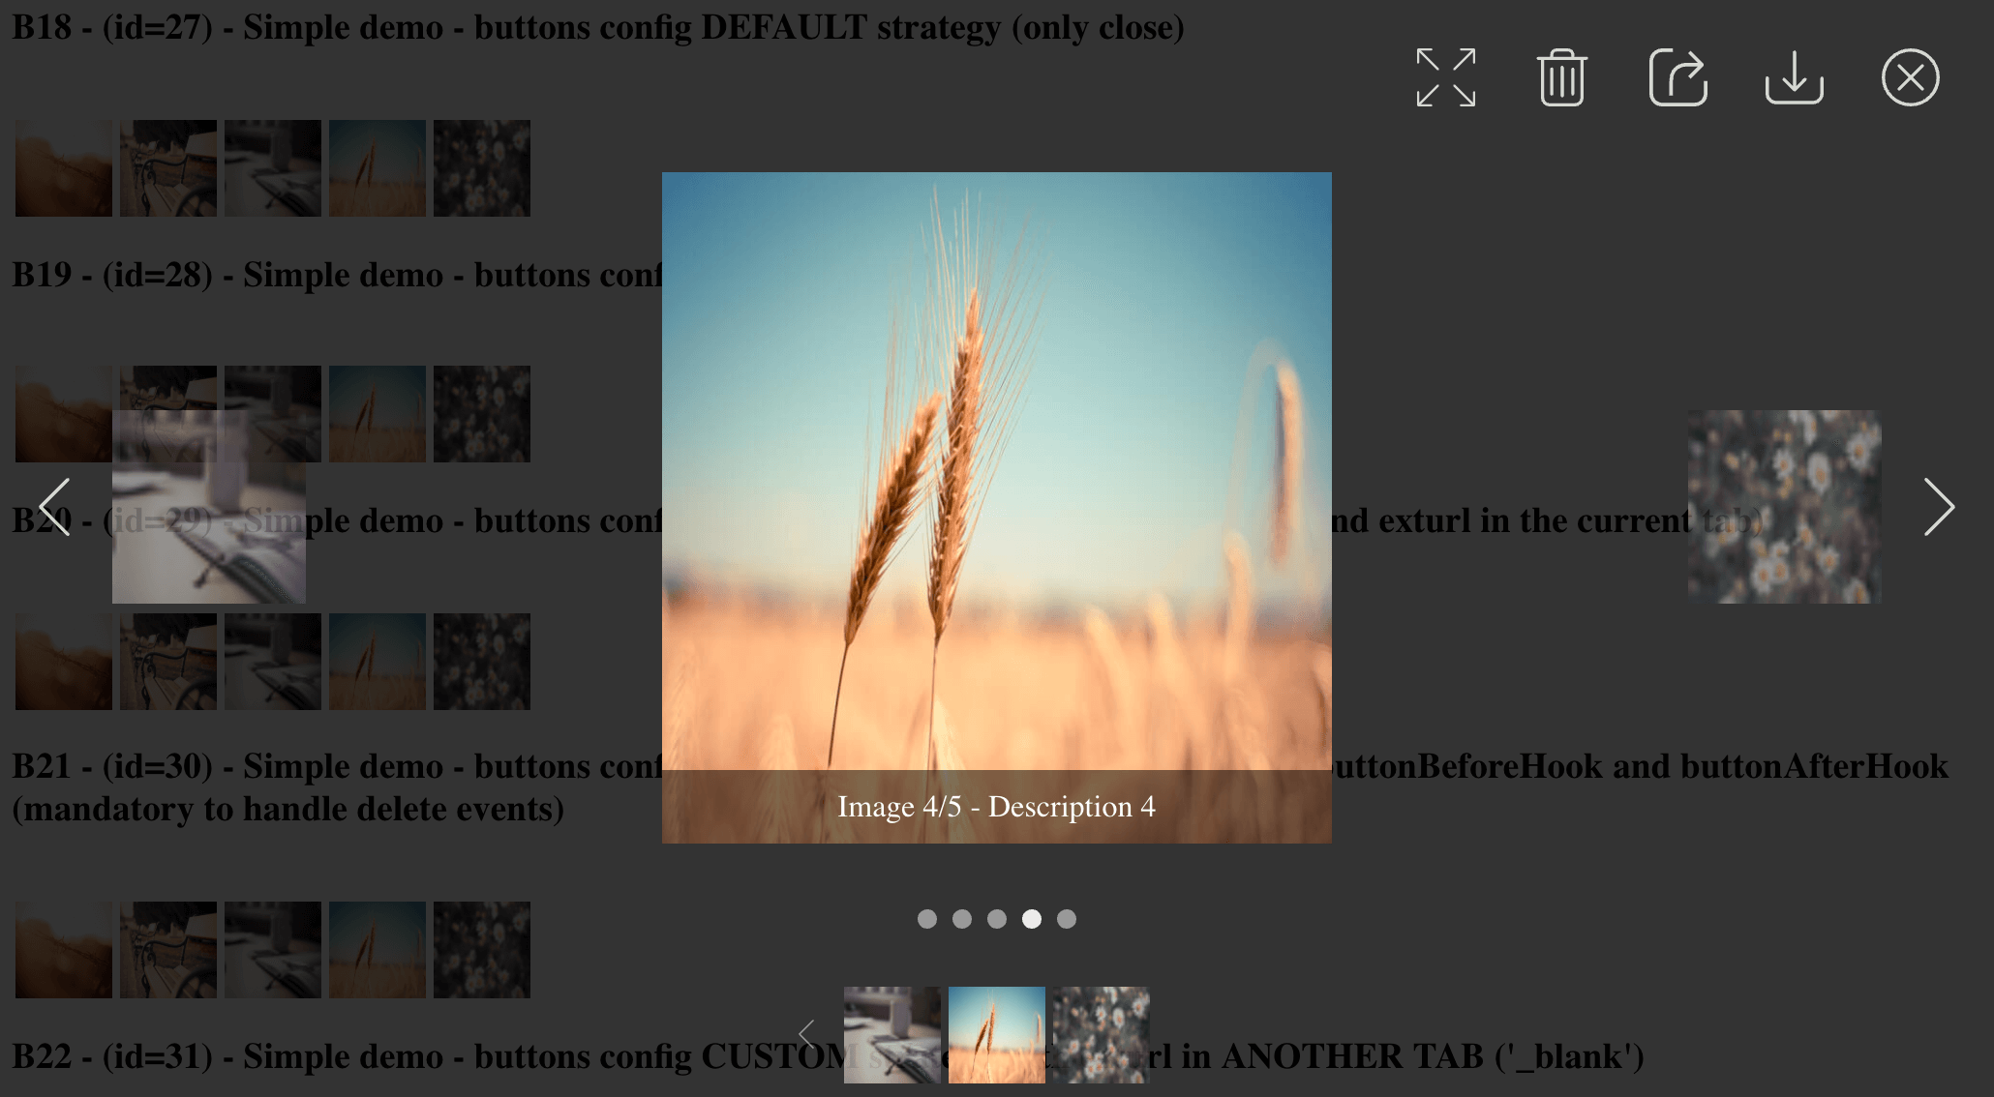The image size is (1994, 1097).
Task: Close the lightbox with X icon
Action: [x=1912, y=77]
